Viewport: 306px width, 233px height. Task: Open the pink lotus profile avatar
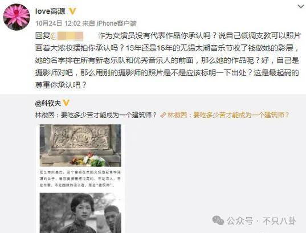[17, 17]
